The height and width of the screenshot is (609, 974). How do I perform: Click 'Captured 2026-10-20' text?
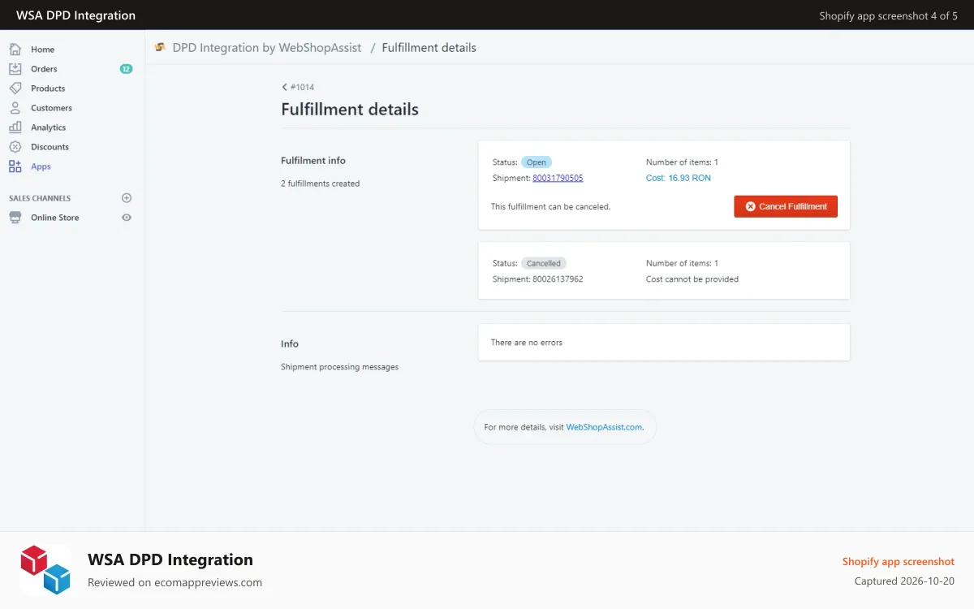pos(904,581)
